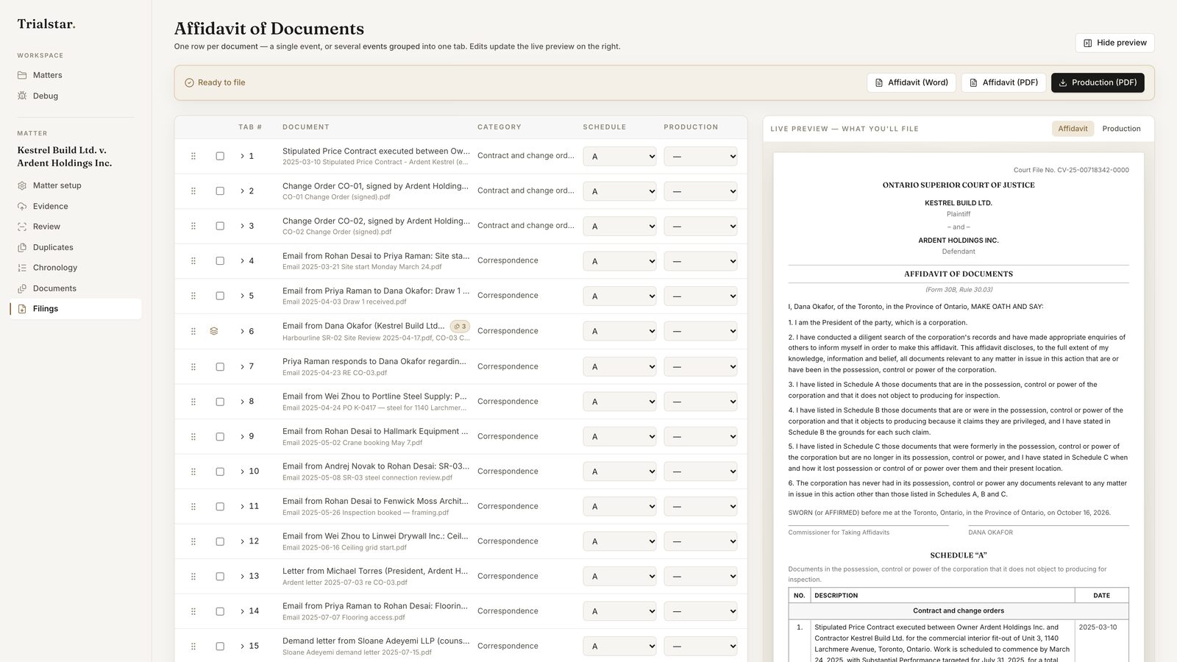Open Schedule dropdown for tab 1

(x=619, y=156)
